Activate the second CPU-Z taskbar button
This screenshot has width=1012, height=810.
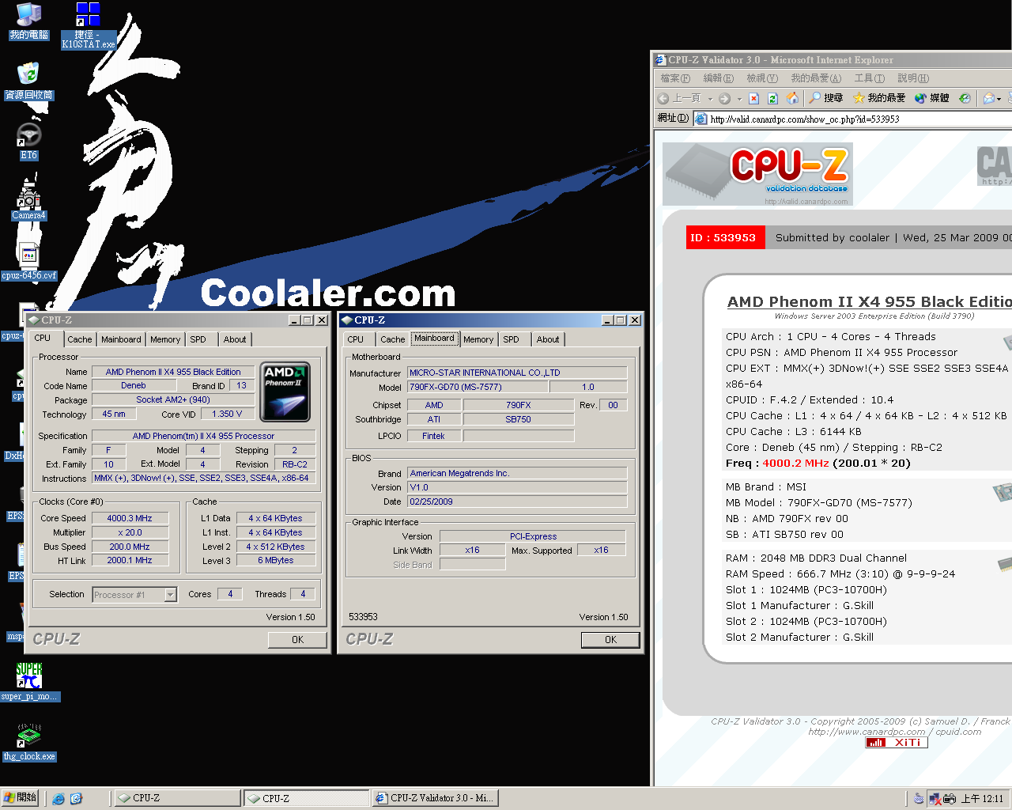pyautogui.click(x=307, y=798)
